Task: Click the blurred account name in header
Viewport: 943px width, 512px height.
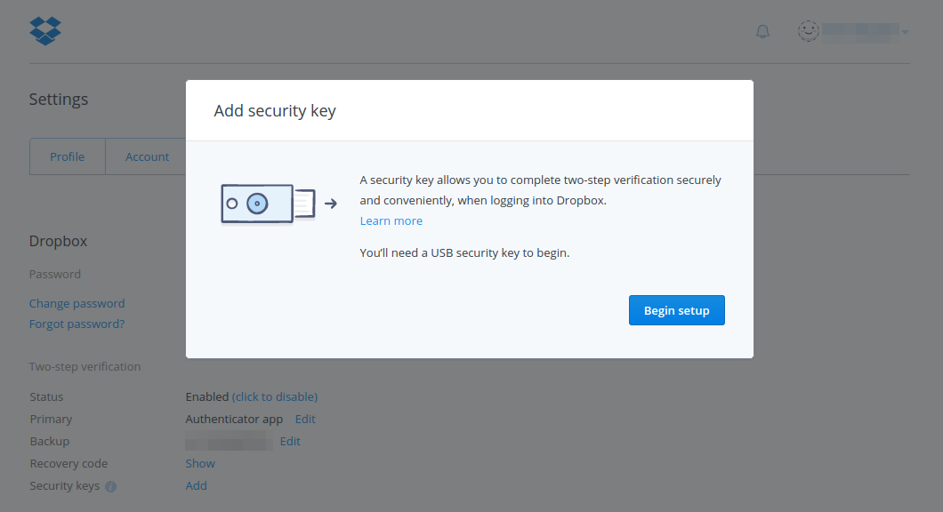Action: coord(859,32)
